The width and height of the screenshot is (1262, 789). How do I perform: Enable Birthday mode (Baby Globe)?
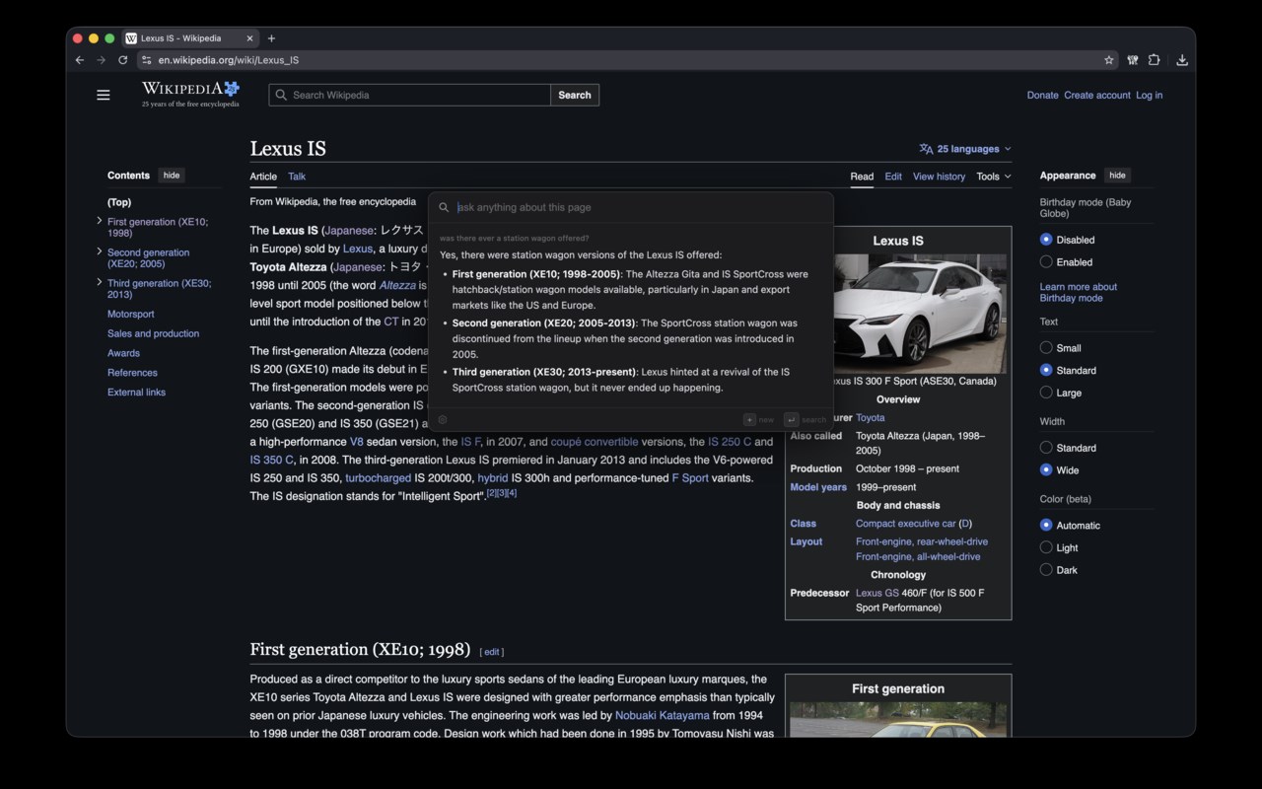(x=1046, y=262)
